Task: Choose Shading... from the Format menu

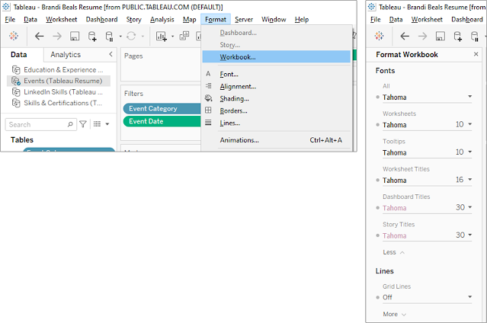Action: 276,98
